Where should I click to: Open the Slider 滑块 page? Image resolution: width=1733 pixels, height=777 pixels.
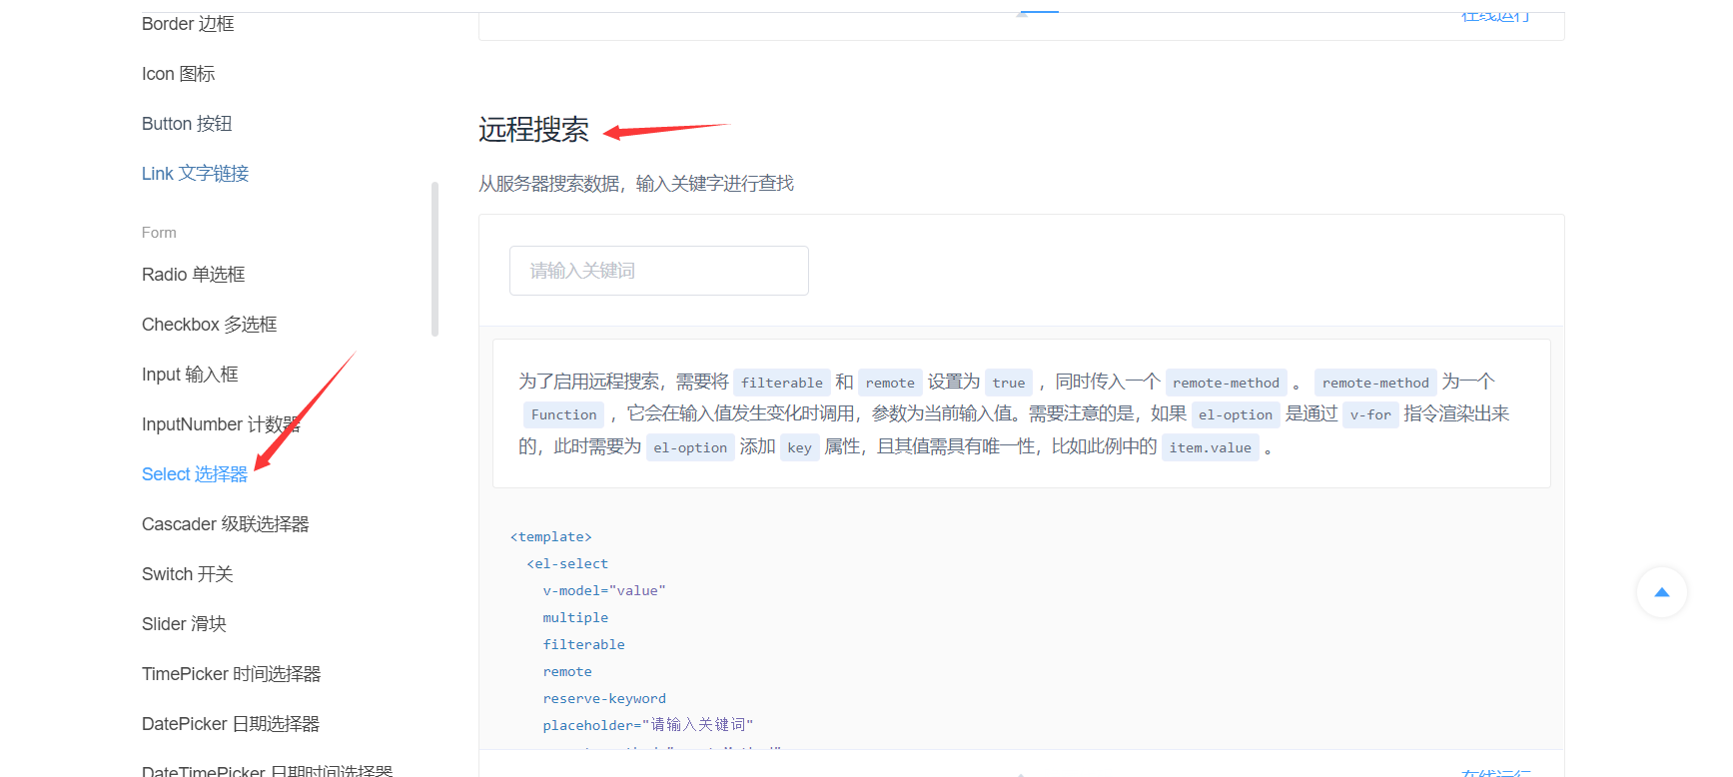click(184, 624)
